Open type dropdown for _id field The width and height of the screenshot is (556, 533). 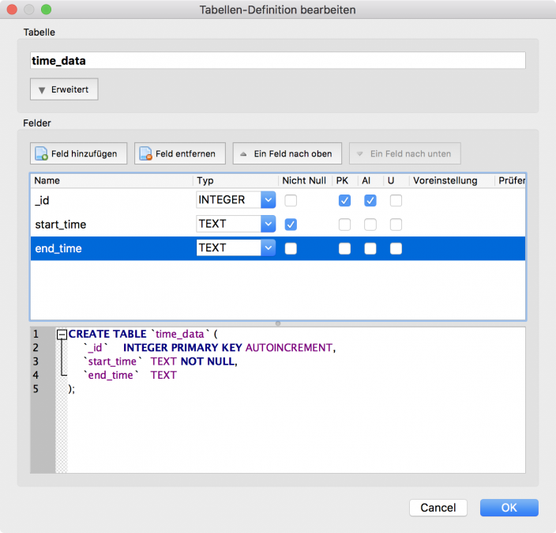pyautogui.click(x=268, y=201)
